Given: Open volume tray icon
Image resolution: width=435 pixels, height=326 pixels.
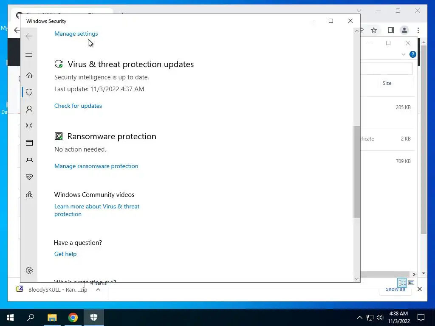Looking at the screenshot, I should coord(380,318).
